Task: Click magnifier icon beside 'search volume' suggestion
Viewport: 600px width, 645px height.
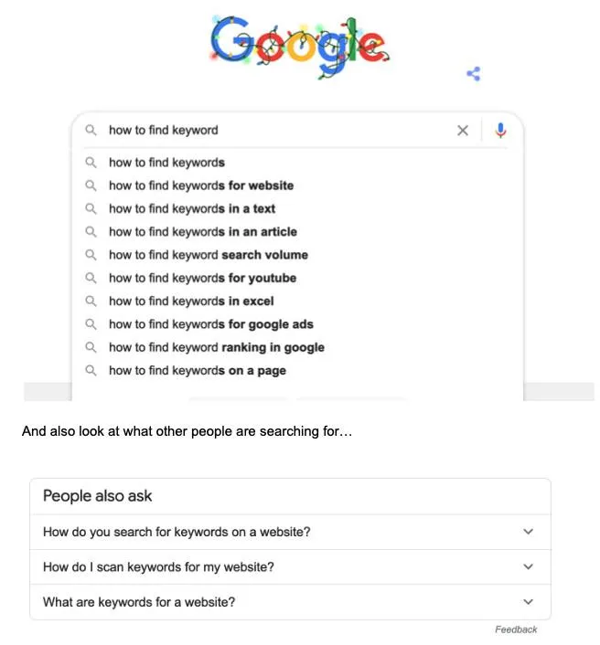Action: (x=91, y=255)
